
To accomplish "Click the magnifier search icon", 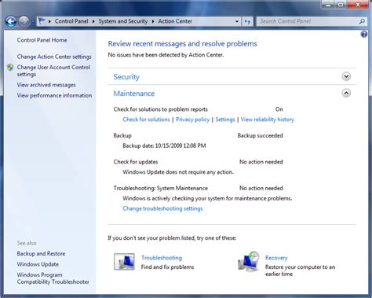I will coord(362,21).
